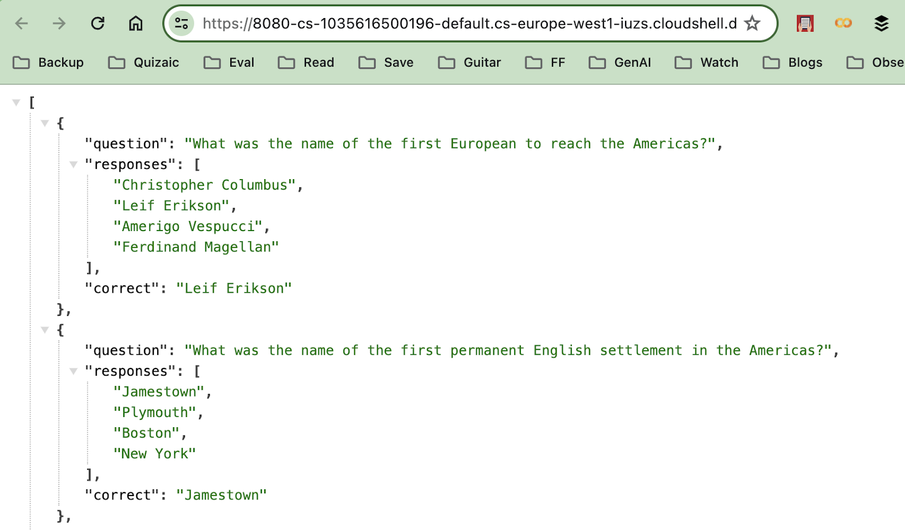The image size is (905, 530).
Task: Collapse the root JSON array
Action: click(16, 102)
